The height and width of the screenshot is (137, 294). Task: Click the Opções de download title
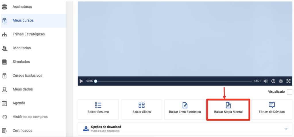coord(106,127)
